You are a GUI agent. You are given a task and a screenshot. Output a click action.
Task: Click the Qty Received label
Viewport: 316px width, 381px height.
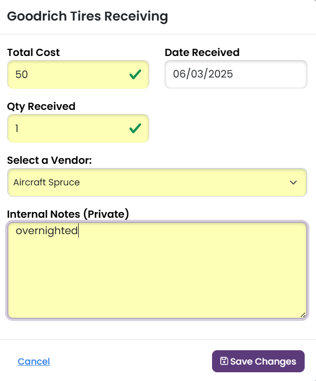41,106
